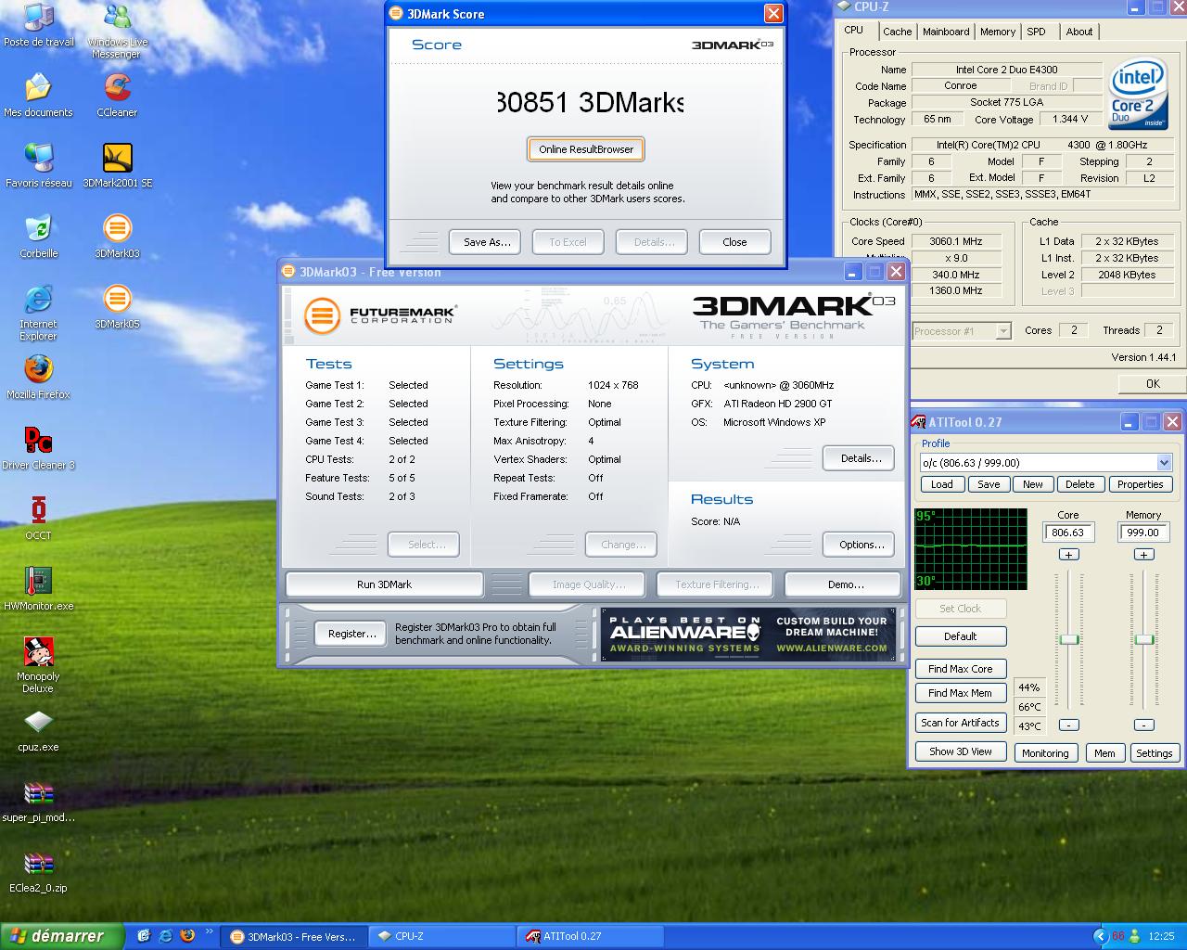
Task: Close the 3DMark Score dialog via Close button
Action: coord(734,242)
